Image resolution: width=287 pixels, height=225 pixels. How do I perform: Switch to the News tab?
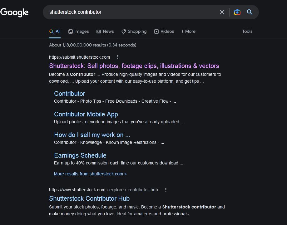105,32
